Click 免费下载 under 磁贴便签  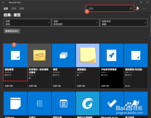(x=9, y=86)
